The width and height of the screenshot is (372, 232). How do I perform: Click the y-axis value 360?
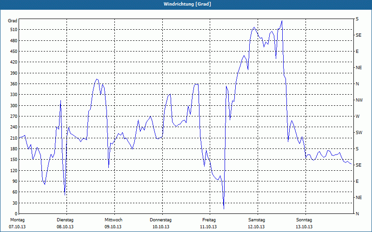[x=14, y=84]
